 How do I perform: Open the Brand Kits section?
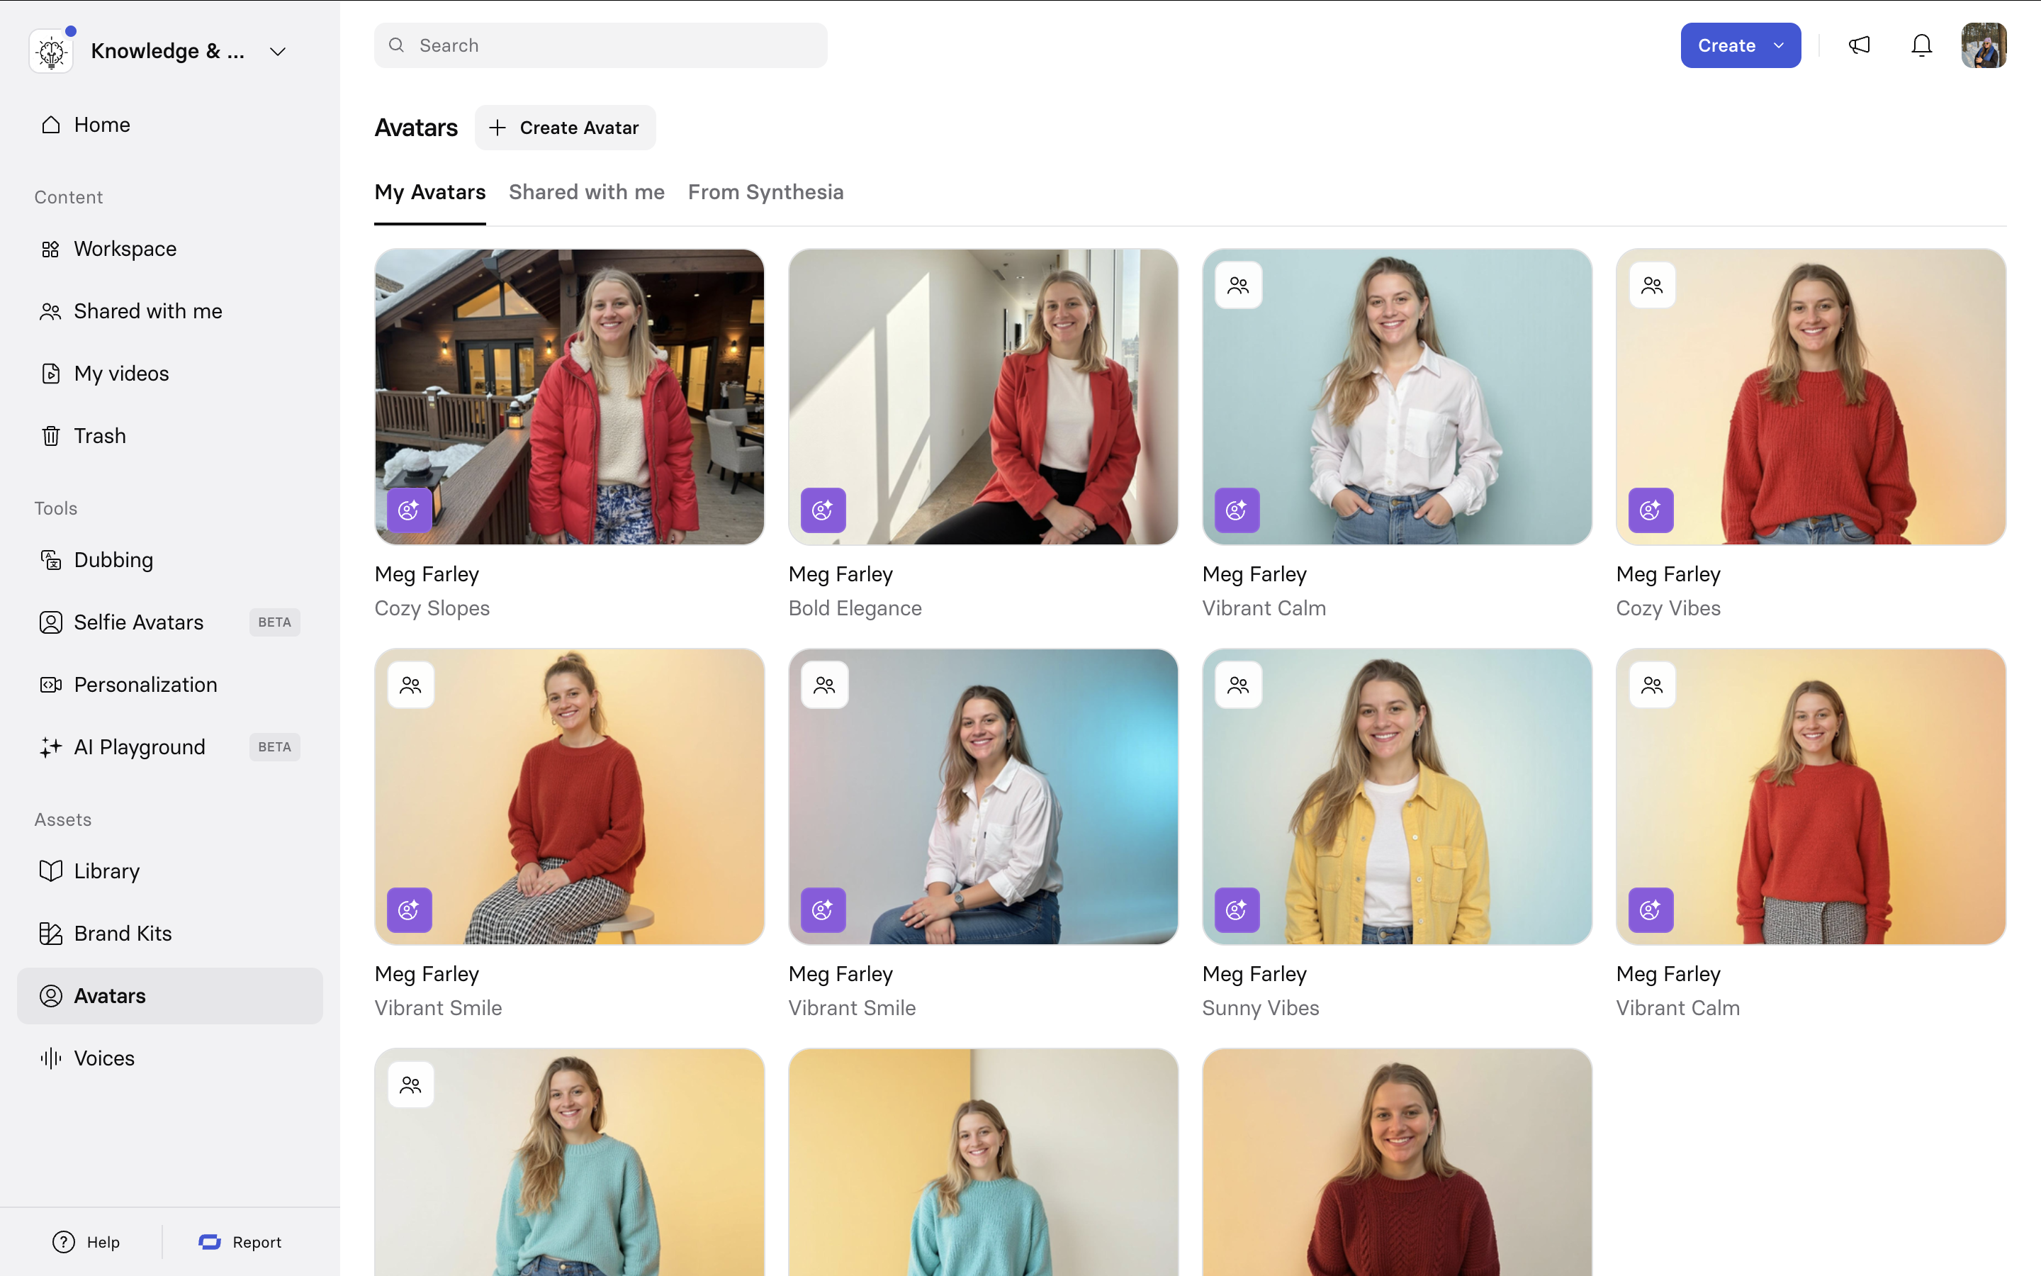tap(123, 934)
